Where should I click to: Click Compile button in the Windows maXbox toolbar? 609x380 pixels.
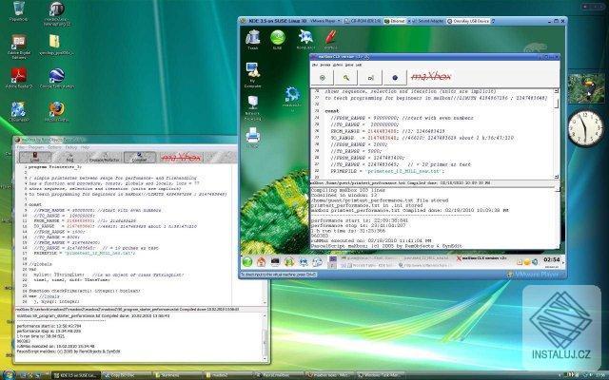pyautogui.click(x=140, y=157)
